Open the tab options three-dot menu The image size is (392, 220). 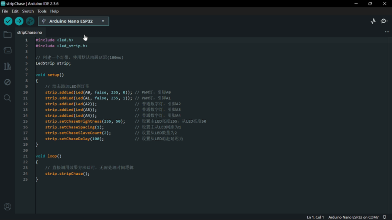pos(387,32)
